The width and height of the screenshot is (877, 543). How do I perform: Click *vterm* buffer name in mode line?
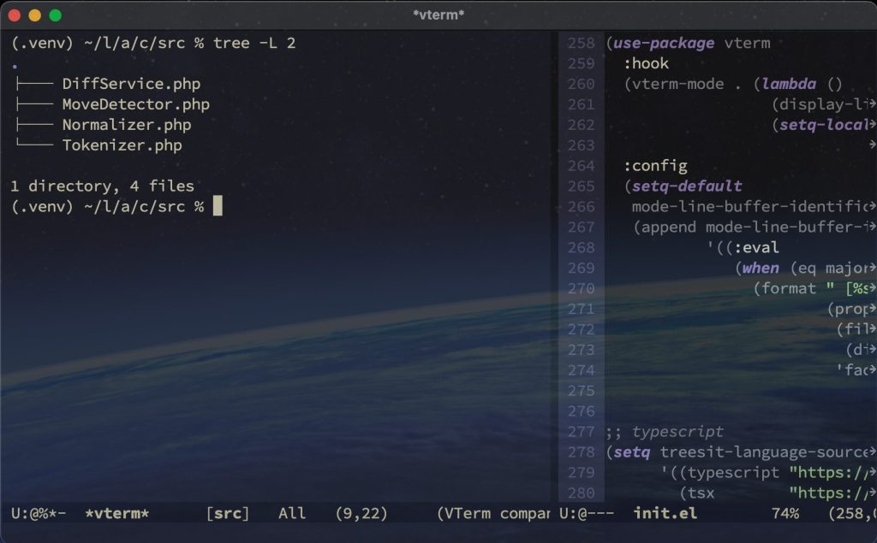(116, 513)
